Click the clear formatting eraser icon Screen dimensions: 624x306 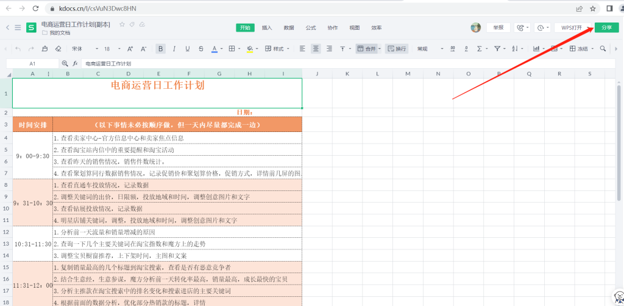[58, 49]
